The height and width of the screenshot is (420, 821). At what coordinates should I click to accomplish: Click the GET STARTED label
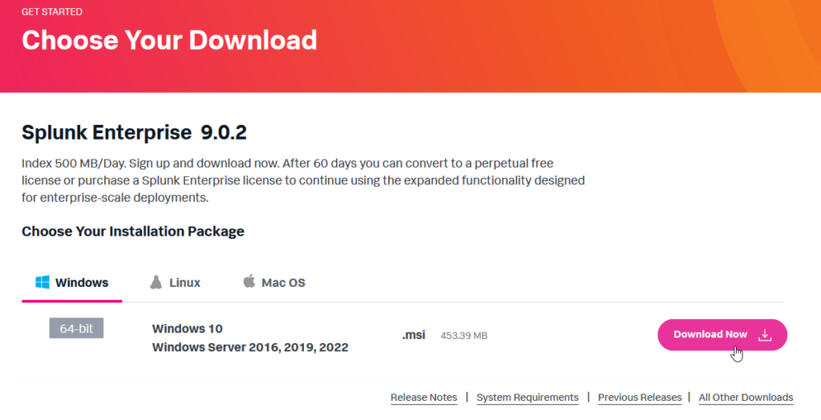[52, 12]
